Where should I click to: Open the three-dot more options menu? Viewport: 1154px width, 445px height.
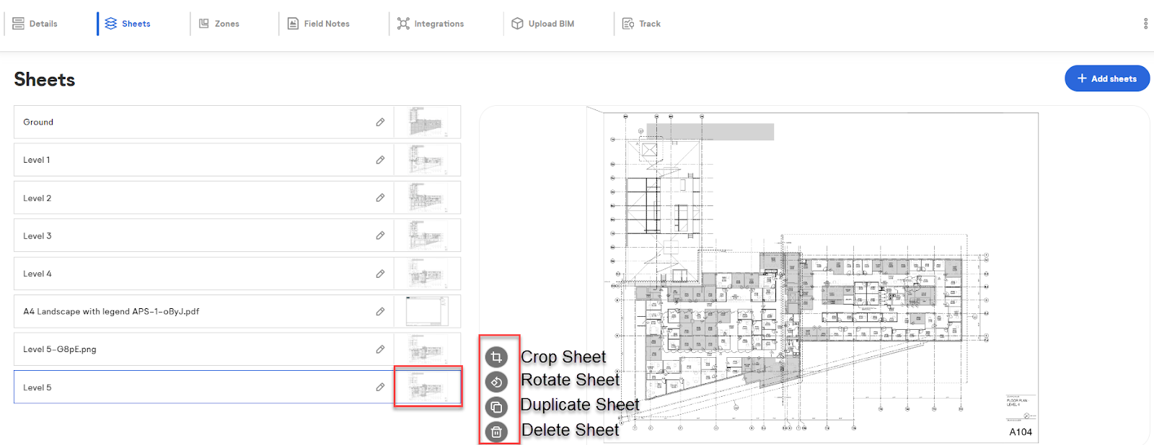(1145, 24)
